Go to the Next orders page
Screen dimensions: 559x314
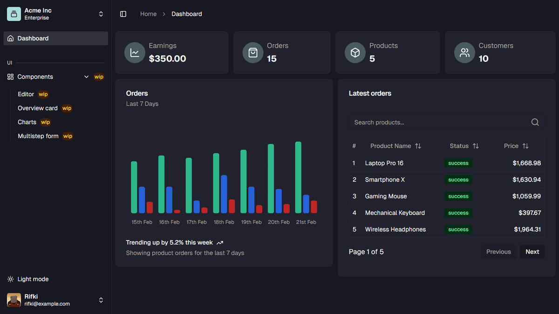532,252
